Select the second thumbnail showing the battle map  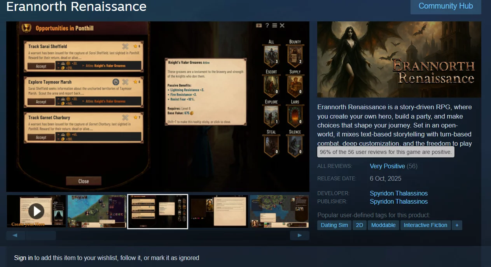point(97,211)
